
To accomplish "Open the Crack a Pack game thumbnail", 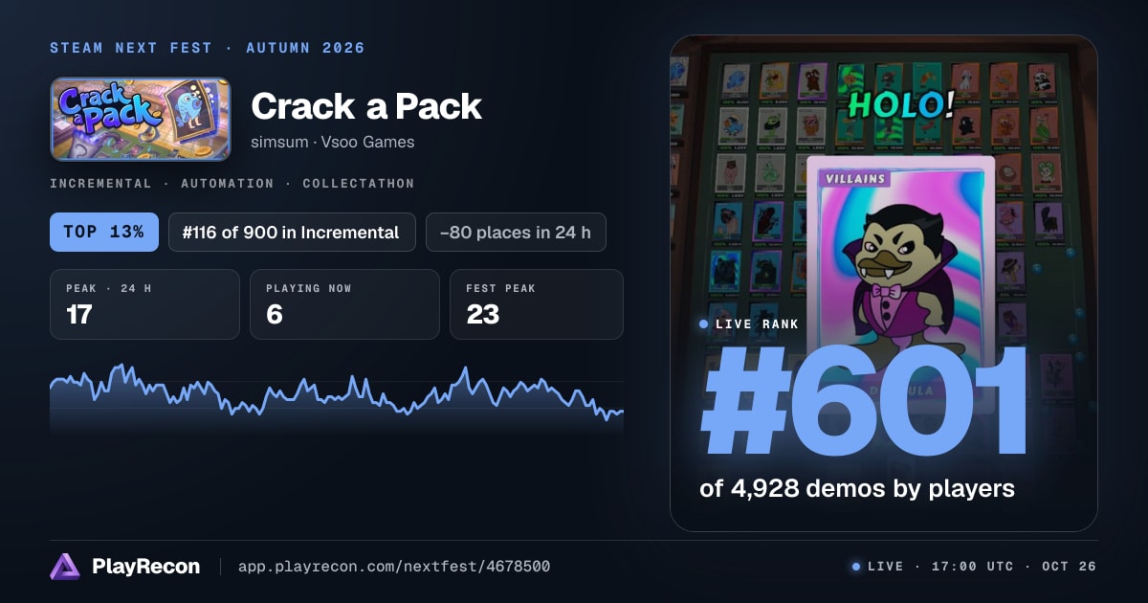I will click(141, 119).
